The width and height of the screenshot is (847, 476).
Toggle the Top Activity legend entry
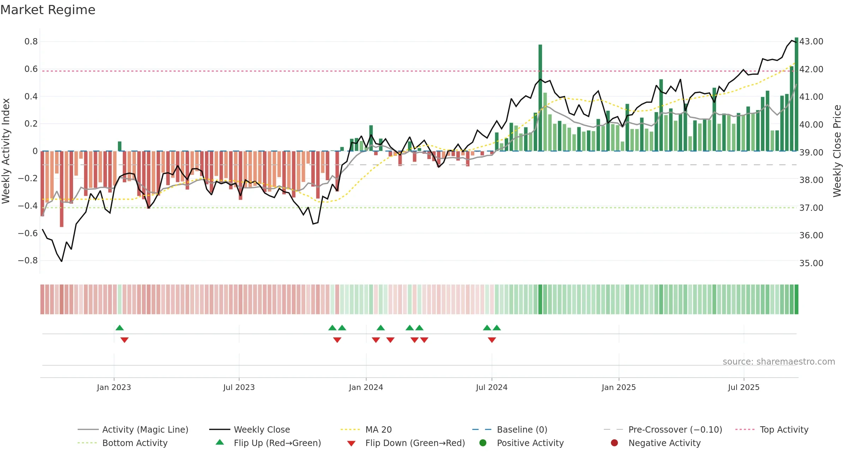(x=772, y=429)
